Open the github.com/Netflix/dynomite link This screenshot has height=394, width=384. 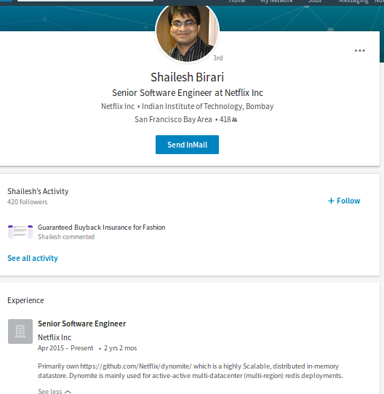pos(136,366)
